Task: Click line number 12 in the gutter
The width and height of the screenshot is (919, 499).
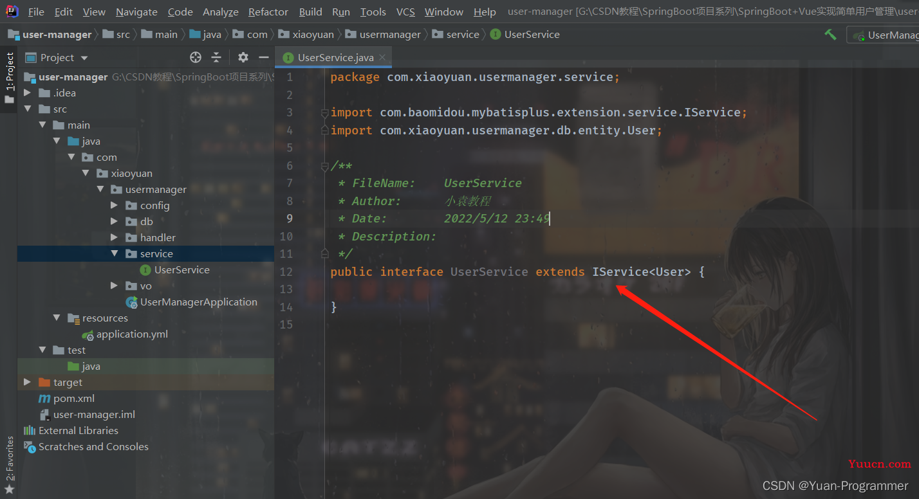Action: 286,272
